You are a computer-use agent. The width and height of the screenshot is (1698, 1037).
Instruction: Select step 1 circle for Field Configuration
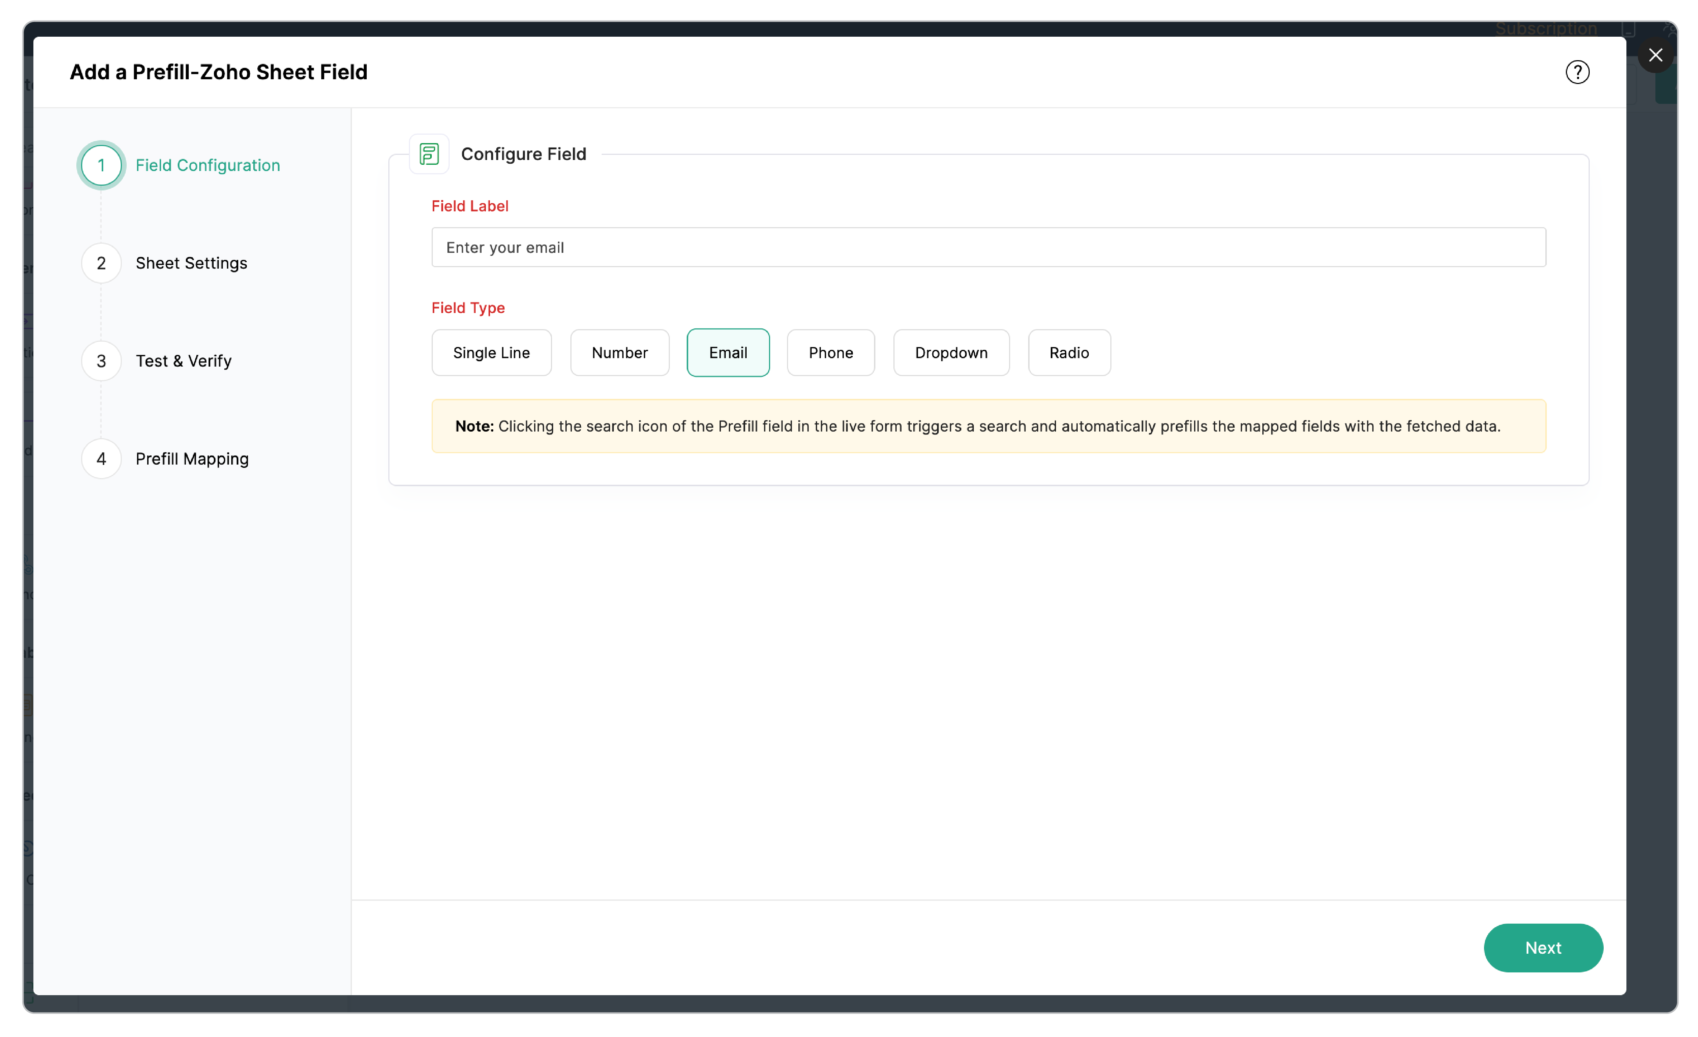tap(101, 165)
